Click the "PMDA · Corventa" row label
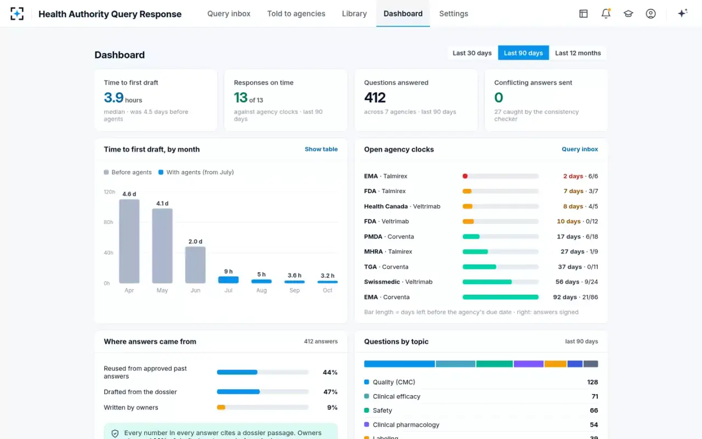The width and height of the screenshot is (702, 439). [x=389, y=237]
